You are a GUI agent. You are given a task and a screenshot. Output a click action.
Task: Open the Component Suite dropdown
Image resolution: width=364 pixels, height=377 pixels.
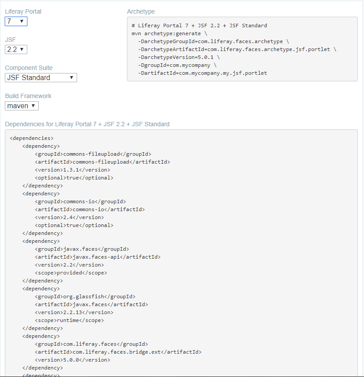click(41, 78)
